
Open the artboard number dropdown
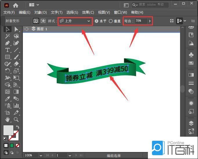70,155
